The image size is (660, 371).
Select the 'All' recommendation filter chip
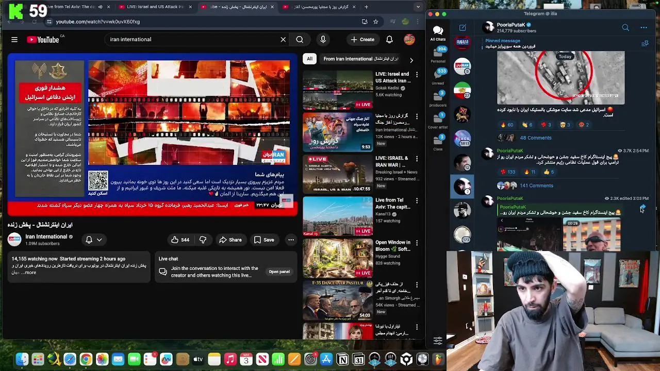pyautogui.click(x=309, y=59)
